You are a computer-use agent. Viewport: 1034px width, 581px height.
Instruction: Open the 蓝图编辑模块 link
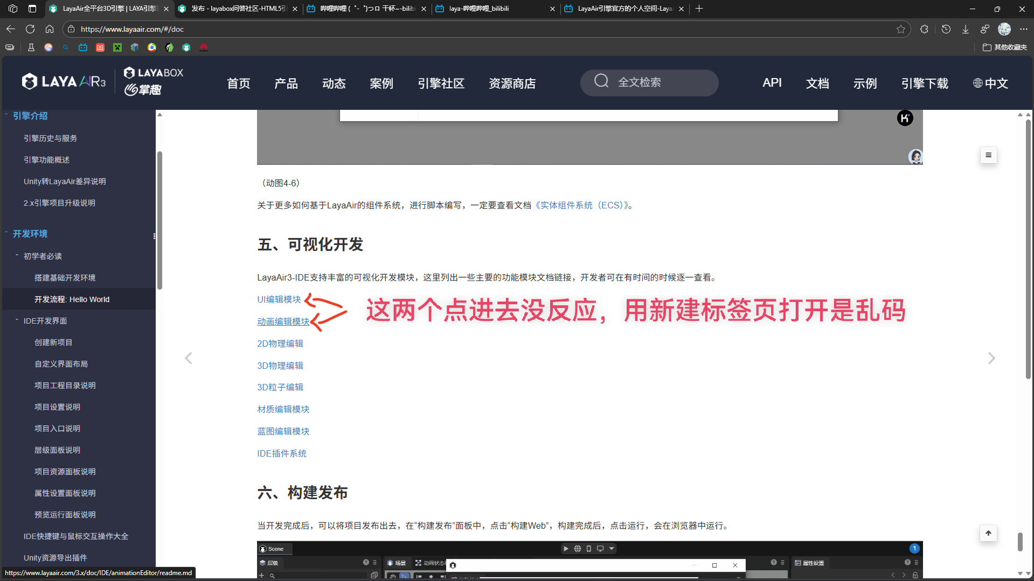(x=283, y=431)
